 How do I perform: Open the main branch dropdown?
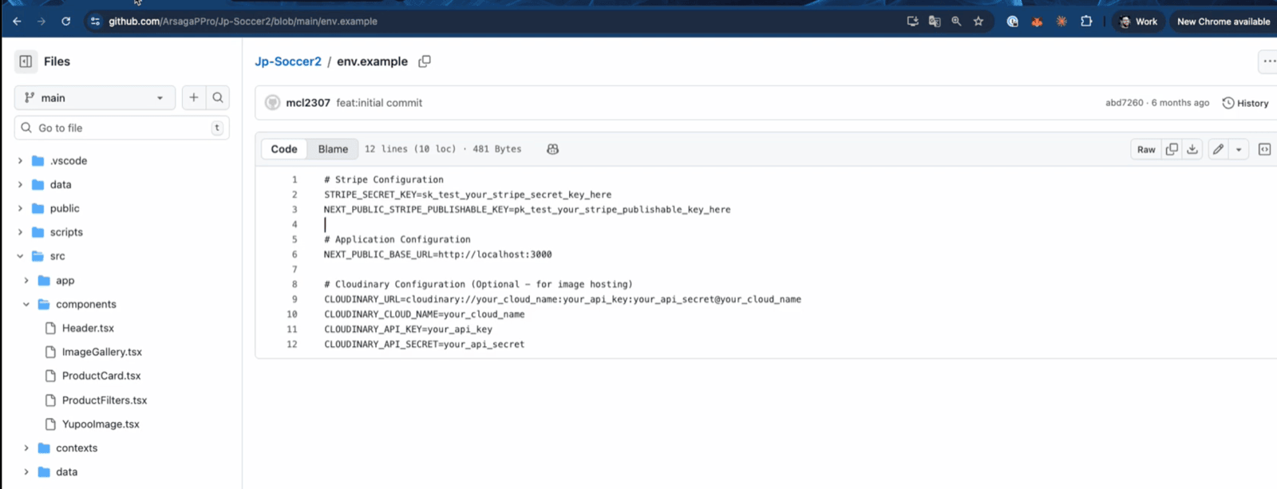tap(95, 97)
